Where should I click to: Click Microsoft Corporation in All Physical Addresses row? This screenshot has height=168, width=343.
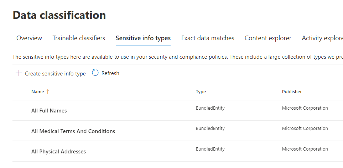point(305,149)
